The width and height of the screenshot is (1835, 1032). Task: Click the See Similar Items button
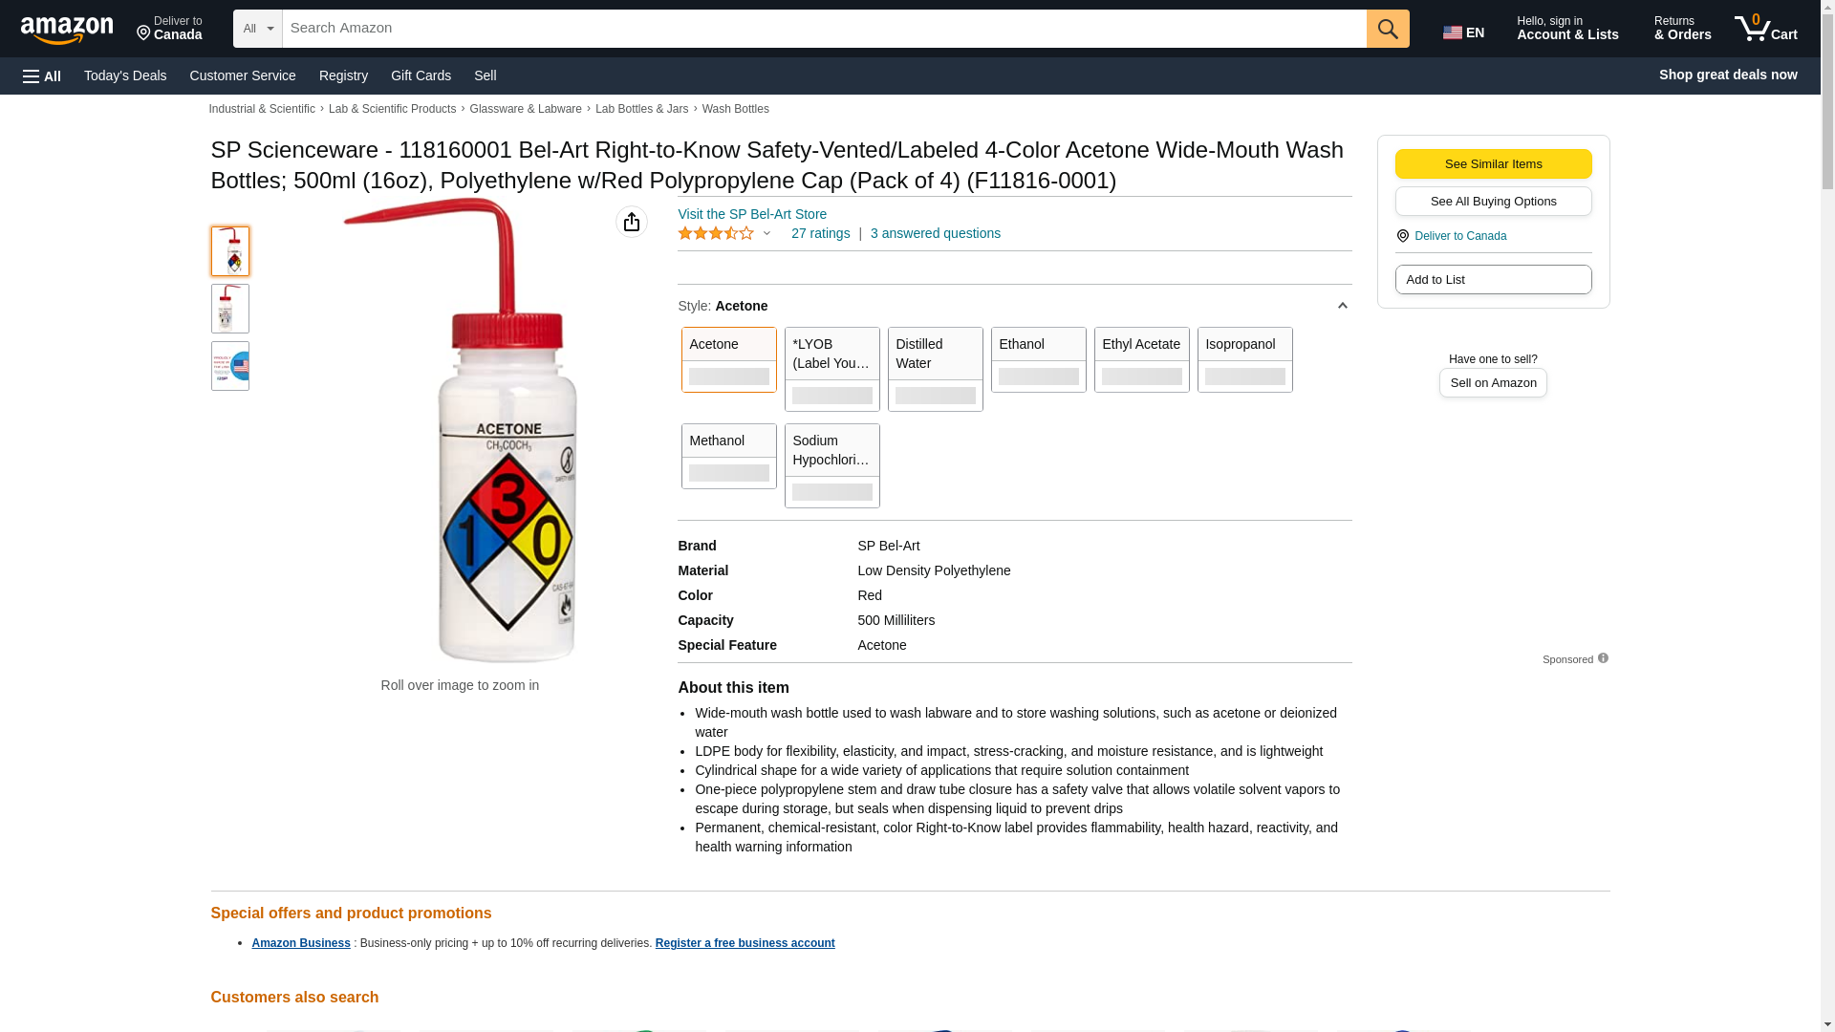coord(1493,163)
